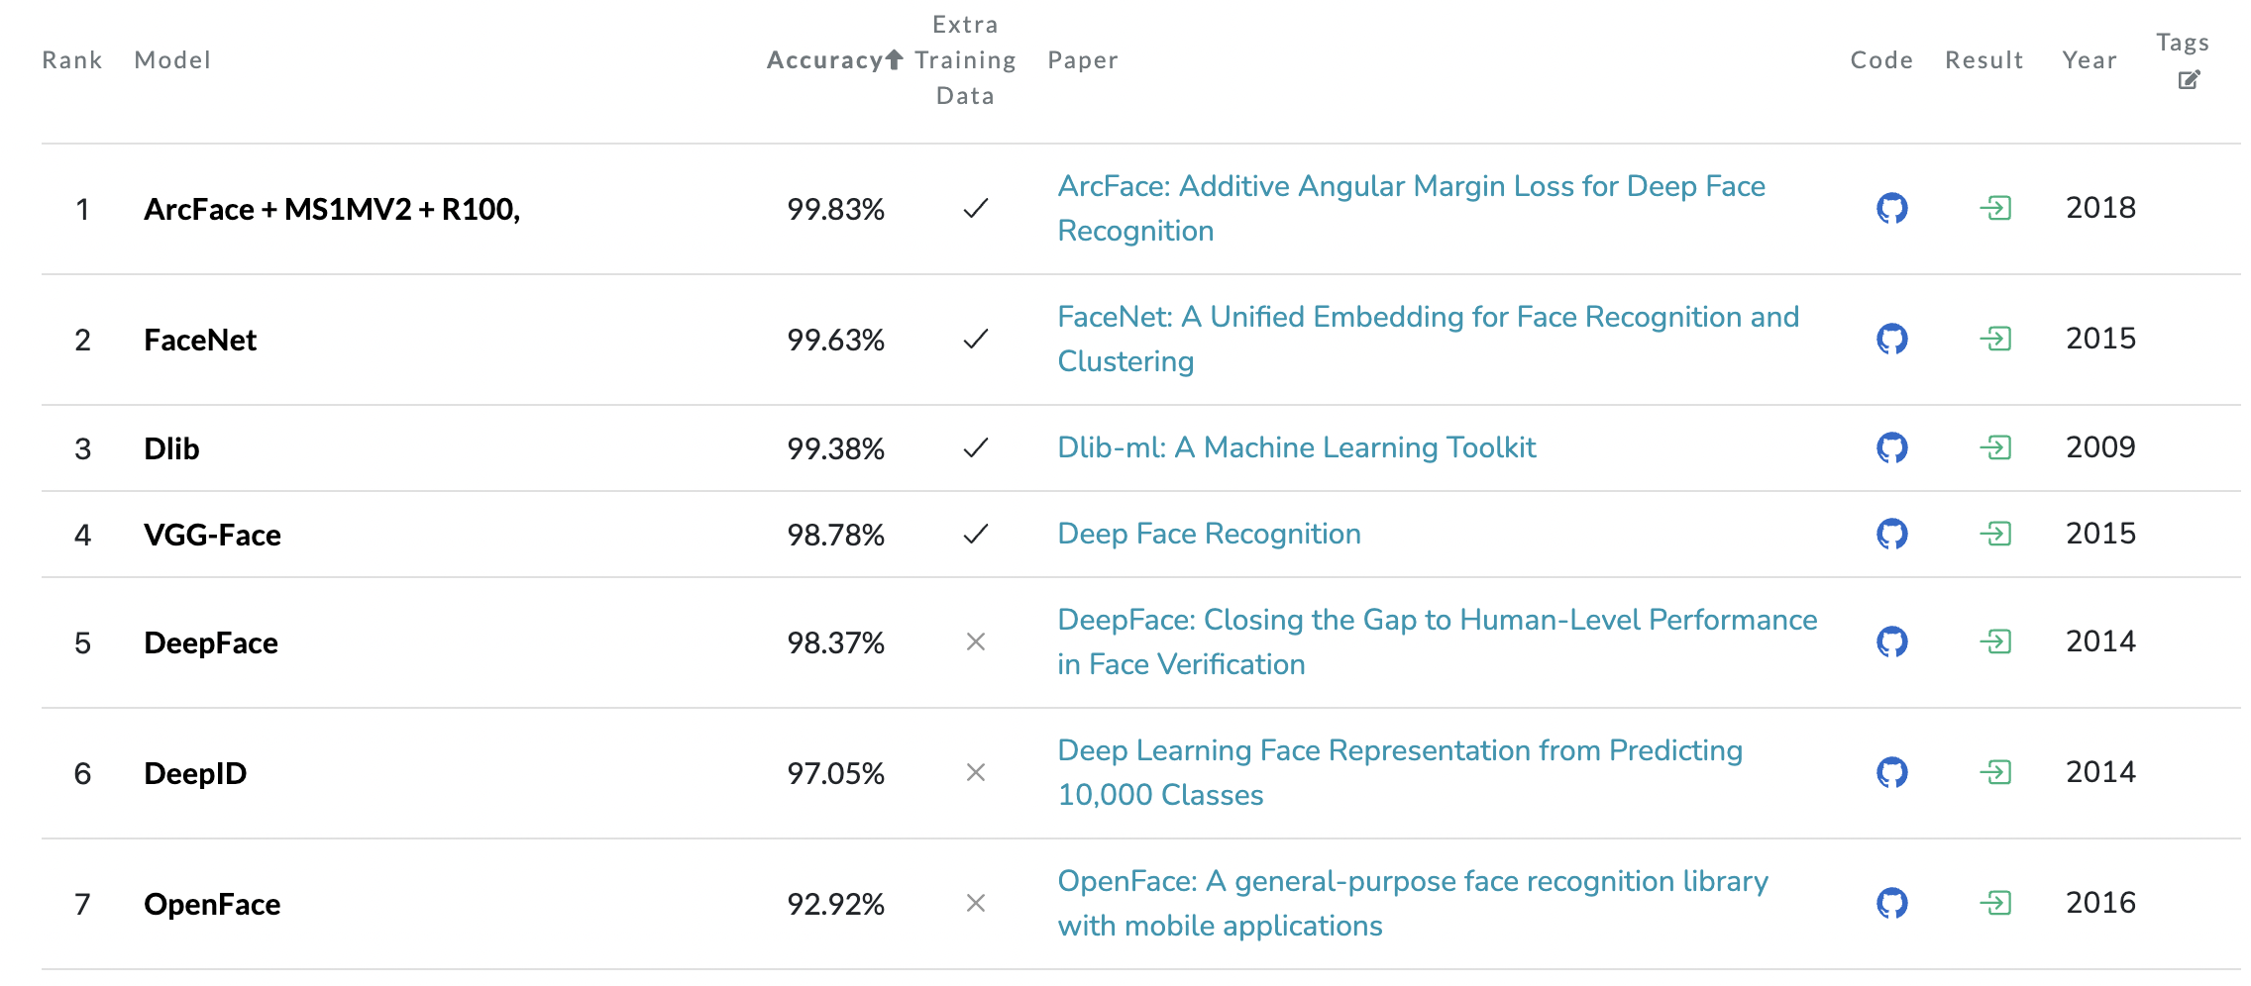This screenshot has width=2251, height=986.
Task: Open GitHub code icon for DeepFace
Action: click(1891, 641)
